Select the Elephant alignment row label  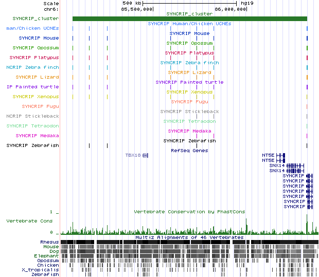point(47,256)
